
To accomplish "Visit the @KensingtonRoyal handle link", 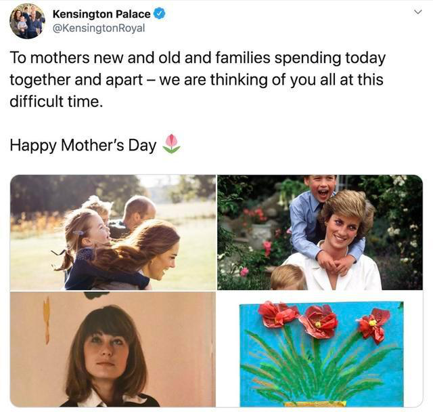I will pos(99,28).
